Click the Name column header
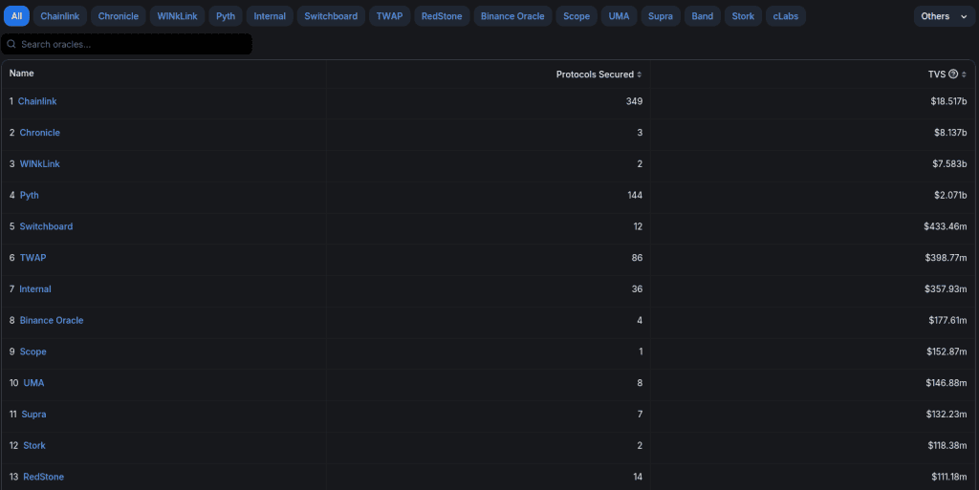The image size is (979, 490). click(22, 73)
